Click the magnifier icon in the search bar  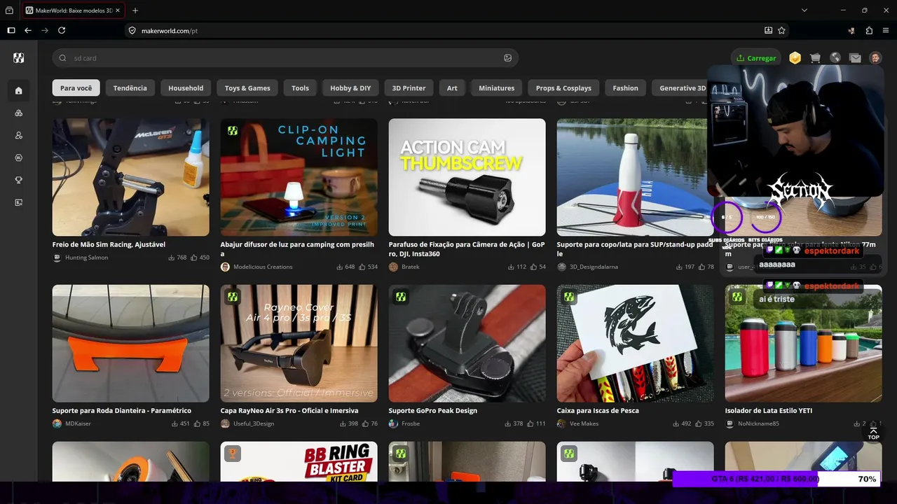tap(63, 58)
